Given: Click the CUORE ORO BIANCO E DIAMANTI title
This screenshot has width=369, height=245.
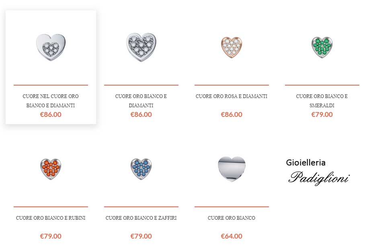Looking at the screenshot, I should click(x=141, y=101).
